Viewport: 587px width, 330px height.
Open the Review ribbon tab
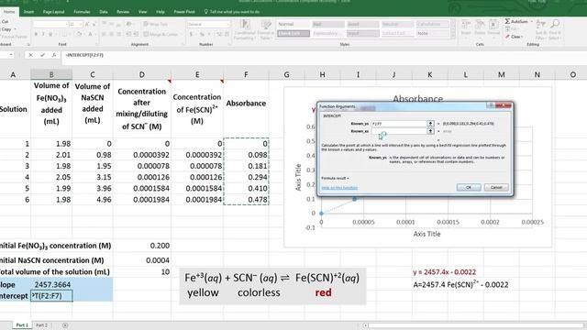coord(123,12)
